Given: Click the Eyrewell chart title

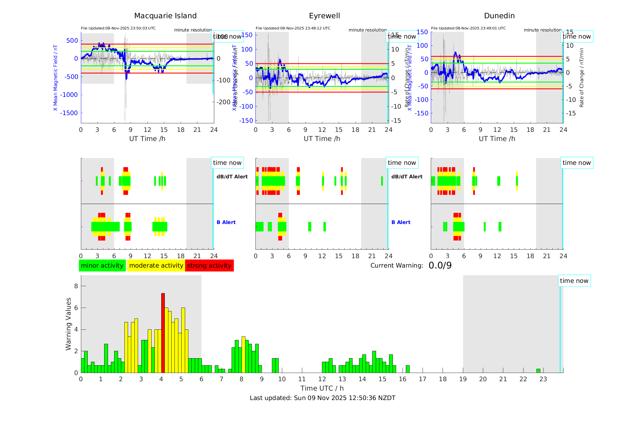Looking at the screenshot, I should tap(324, 16).
